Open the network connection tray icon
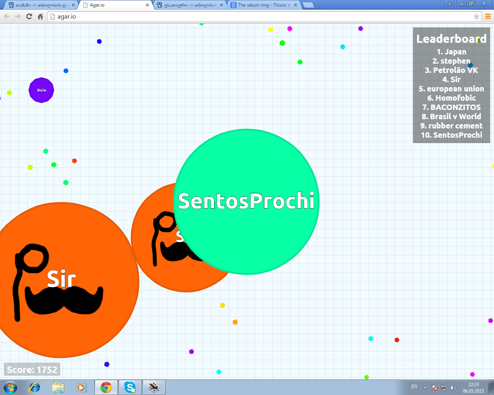Image resolution: width=494 pixels, height=395 pixels. [x=444, y=387]
